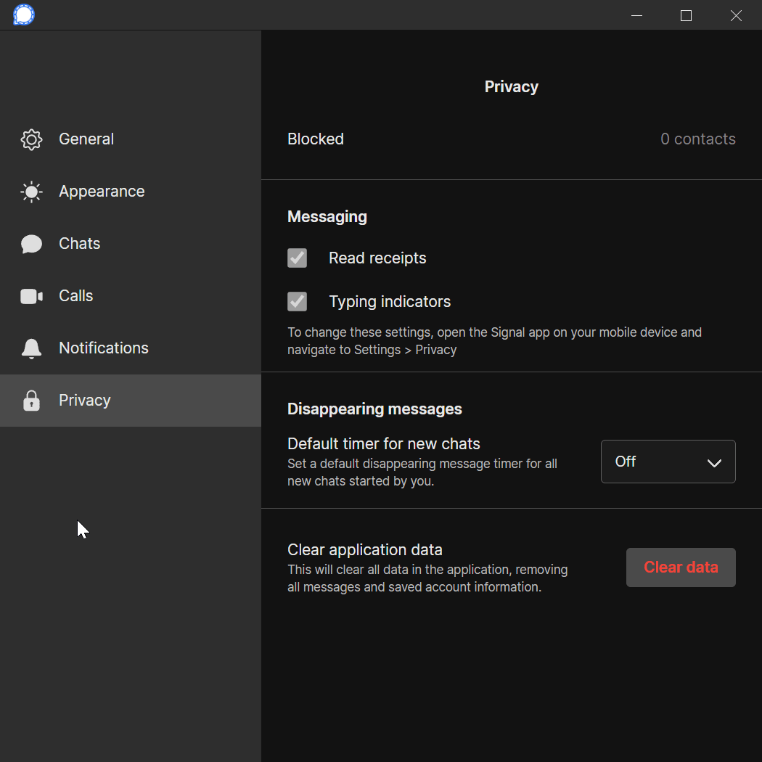Switch to the General settings section
This screenshot has height=762, width=762.
[86, 139]
